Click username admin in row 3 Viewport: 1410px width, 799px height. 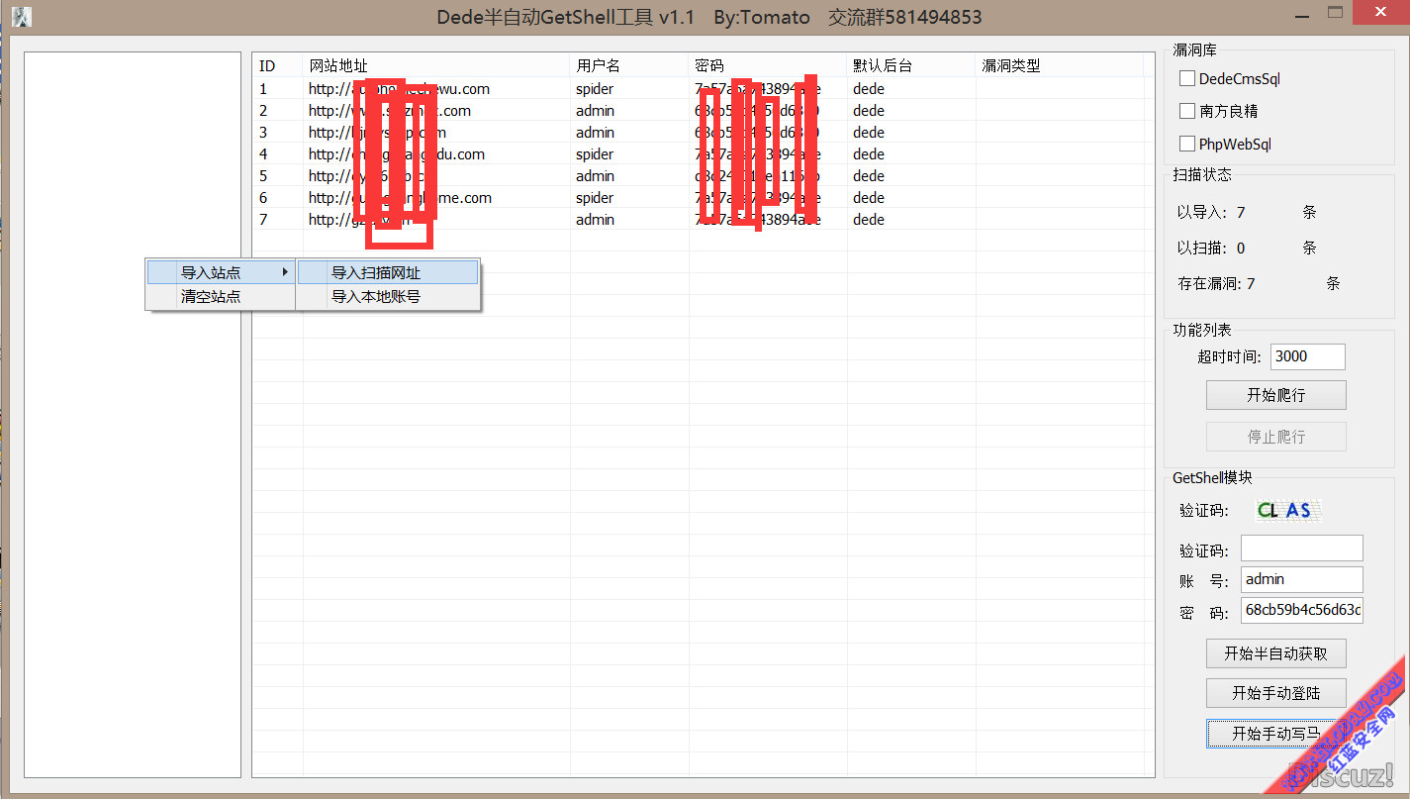tap(596, 133)
